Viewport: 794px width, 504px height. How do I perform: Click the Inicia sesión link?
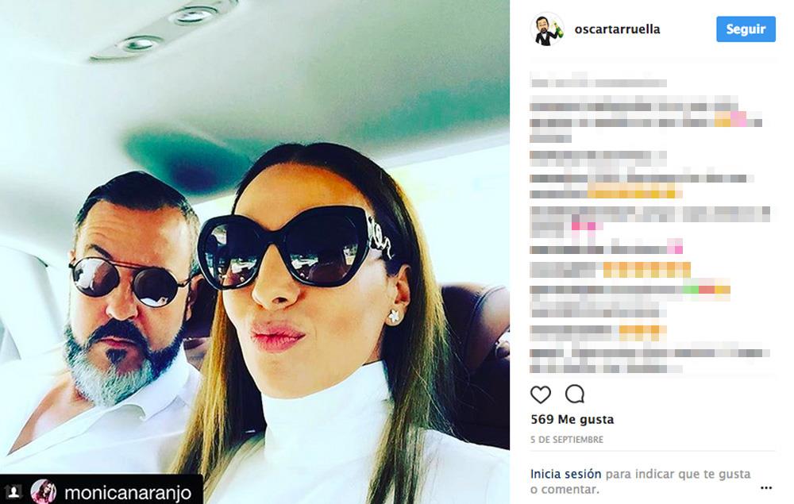click(565, 474)
